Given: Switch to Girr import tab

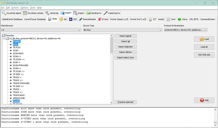Looking at the screenshot, I should (x=63, y=19).
